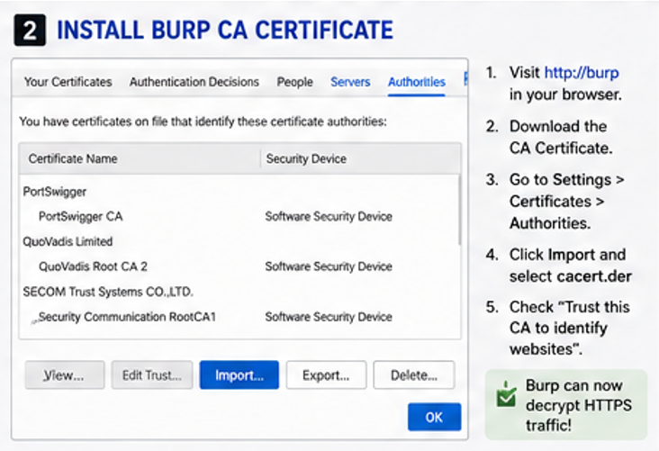The image size is (659, 451).
Task: Click Software Security Device beside QuoVadis Root CA 2
Action: pos(329,266)
